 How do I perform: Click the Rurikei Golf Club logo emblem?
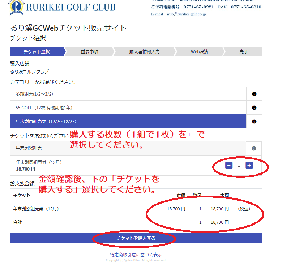[16, 7]
